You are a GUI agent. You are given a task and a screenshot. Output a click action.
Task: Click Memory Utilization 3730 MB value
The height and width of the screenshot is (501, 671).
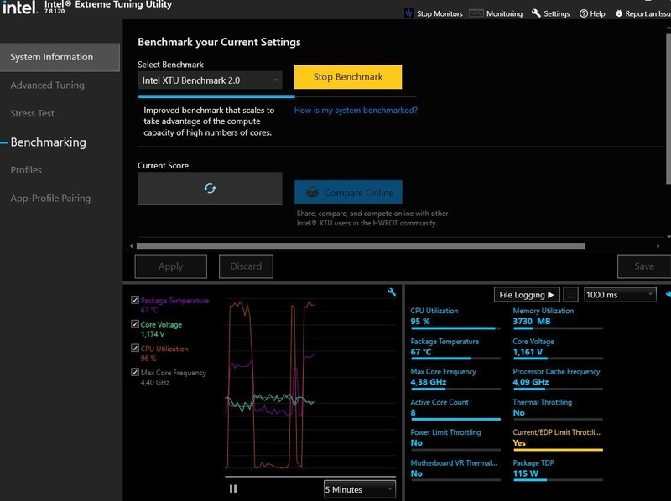[x=532, y=322]
